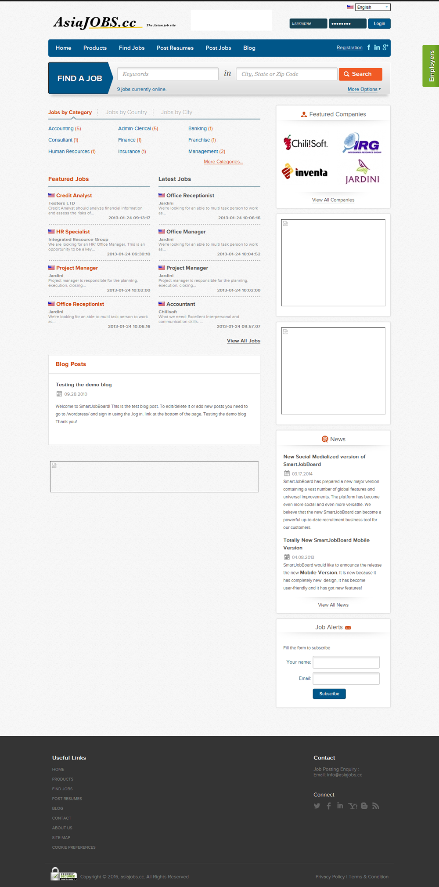The width and height of the screenshot is (439, 887).
Task: Open the Twitter icon in footer Connect
Action: tap(317, 806)
